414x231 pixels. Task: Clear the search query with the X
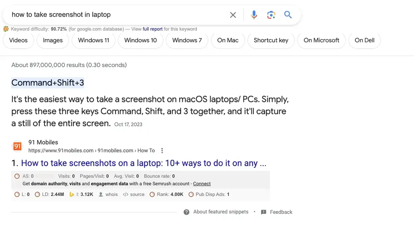(233, 15)
